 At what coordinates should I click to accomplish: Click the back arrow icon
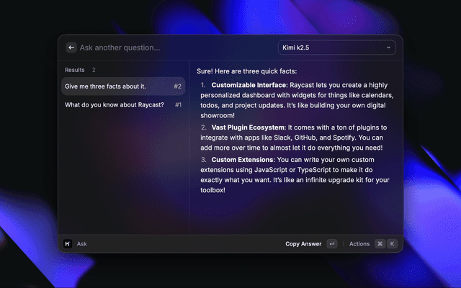pos(71,48)
